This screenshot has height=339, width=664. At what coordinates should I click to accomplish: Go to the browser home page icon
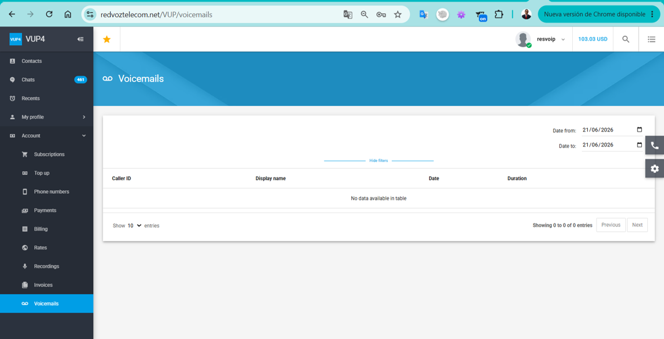click(x=68, y=15)
